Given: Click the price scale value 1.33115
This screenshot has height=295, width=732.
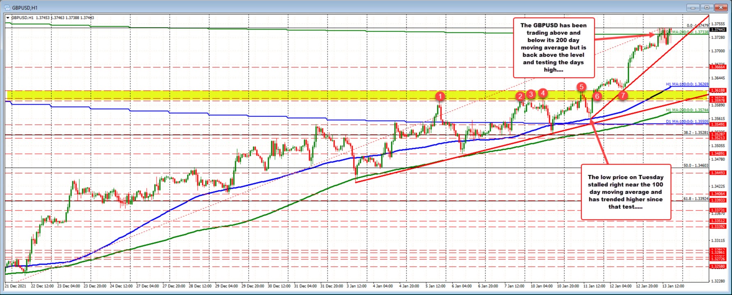Looking at the screenshot, I should pyautogui.click(x=718, y=240).
